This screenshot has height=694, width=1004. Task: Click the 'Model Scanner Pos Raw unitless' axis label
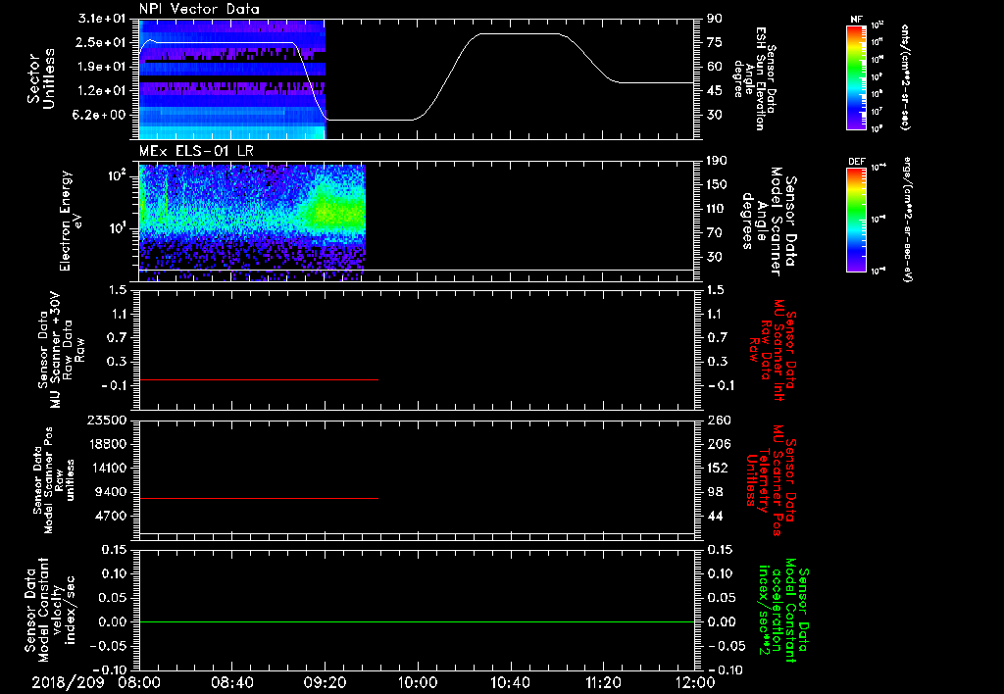coord(55,480)
